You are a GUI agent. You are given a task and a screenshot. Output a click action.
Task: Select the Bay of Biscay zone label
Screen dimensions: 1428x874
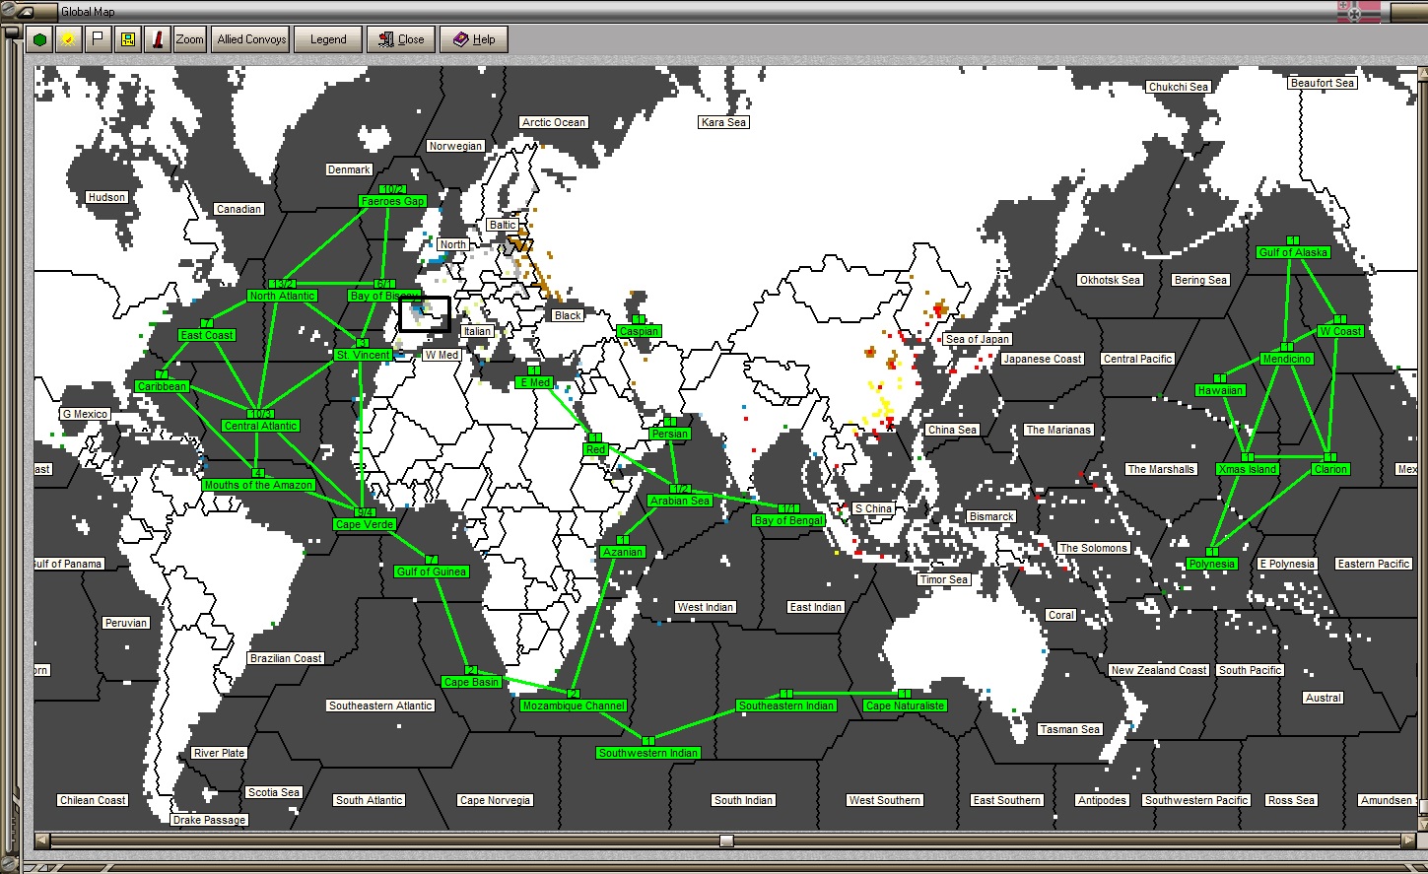tap(384, 296)
